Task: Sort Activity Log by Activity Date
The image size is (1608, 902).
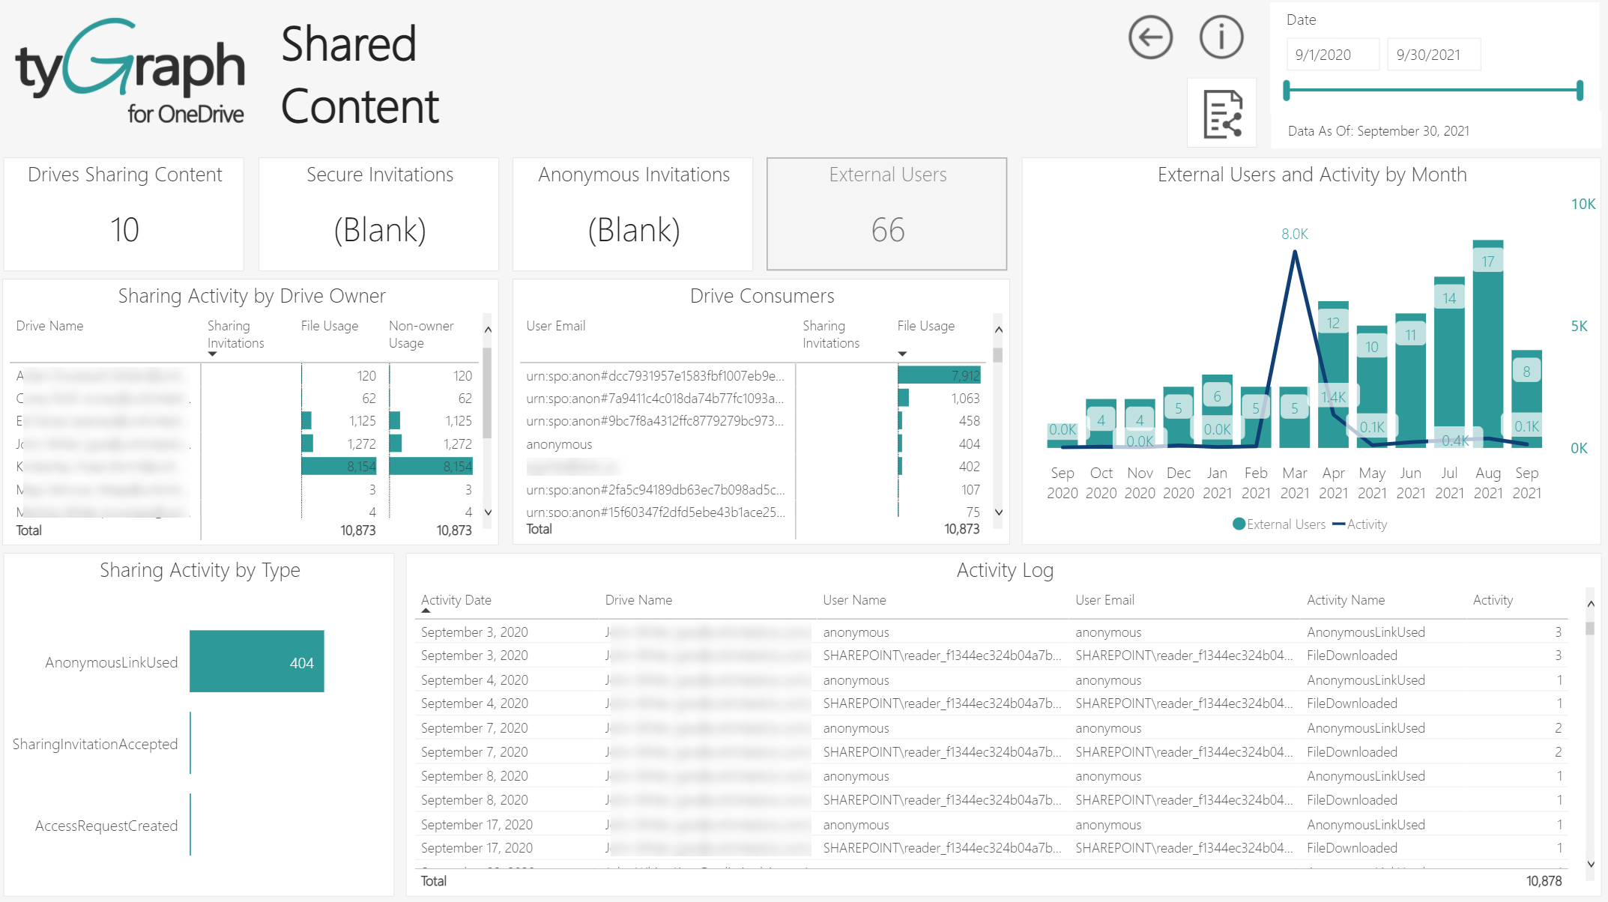Action: coord(456,600)
